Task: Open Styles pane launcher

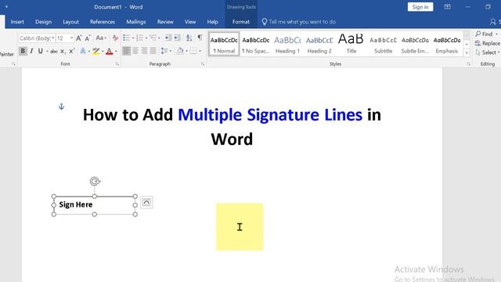Action: tap(468, 64)
